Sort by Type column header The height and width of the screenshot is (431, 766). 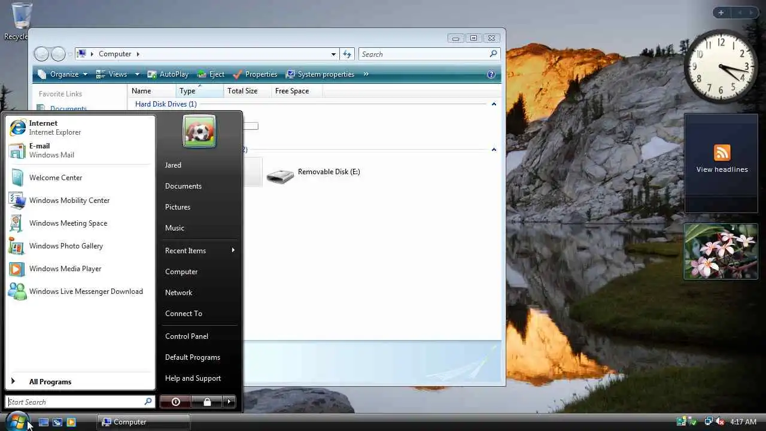(x=200, y=91)
